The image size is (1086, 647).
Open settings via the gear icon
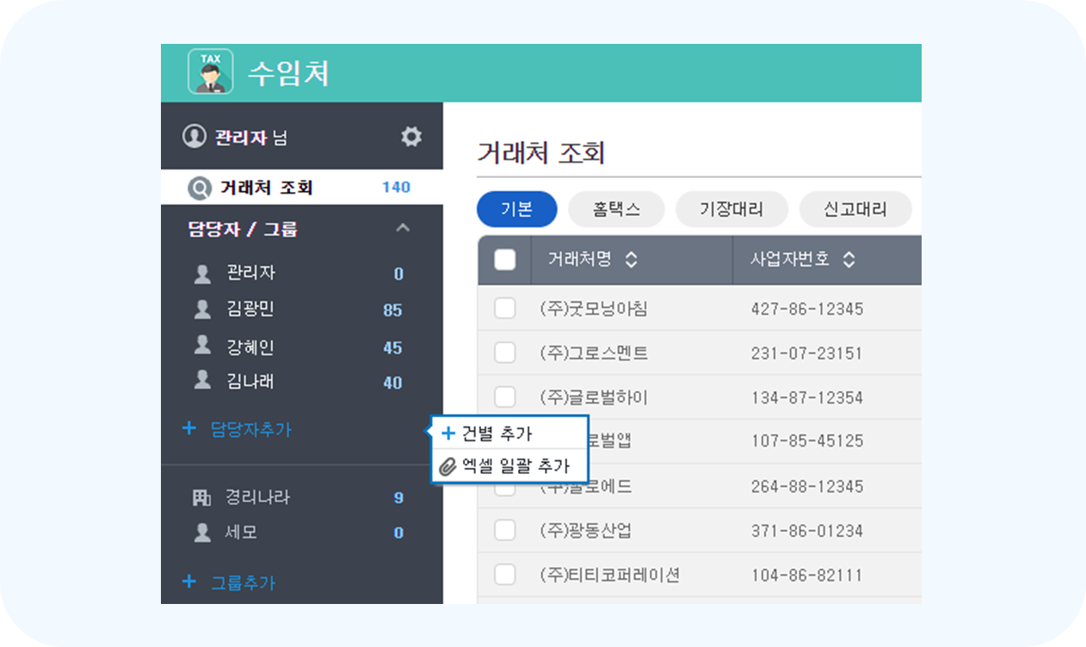tap(411, 137)
